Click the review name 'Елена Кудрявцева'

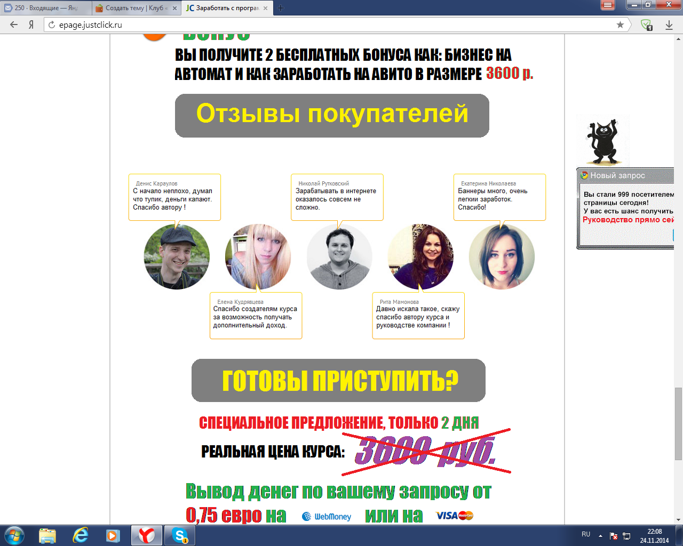pyautogui.click(x=240, y=302)
